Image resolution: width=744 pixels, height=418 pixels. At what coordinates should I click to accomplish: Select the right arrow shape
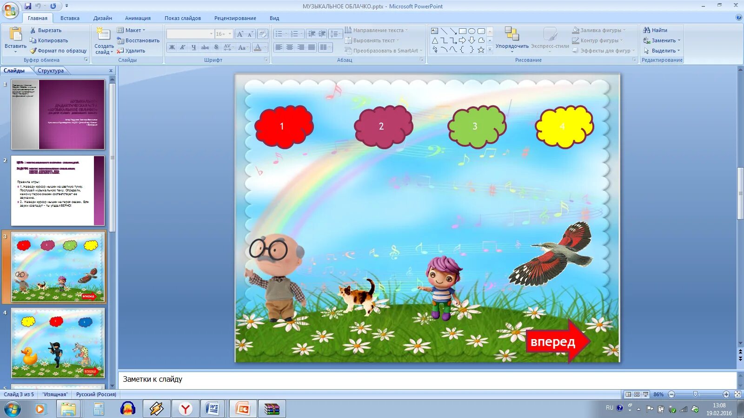pyautogui.click(x=462, y=40)
